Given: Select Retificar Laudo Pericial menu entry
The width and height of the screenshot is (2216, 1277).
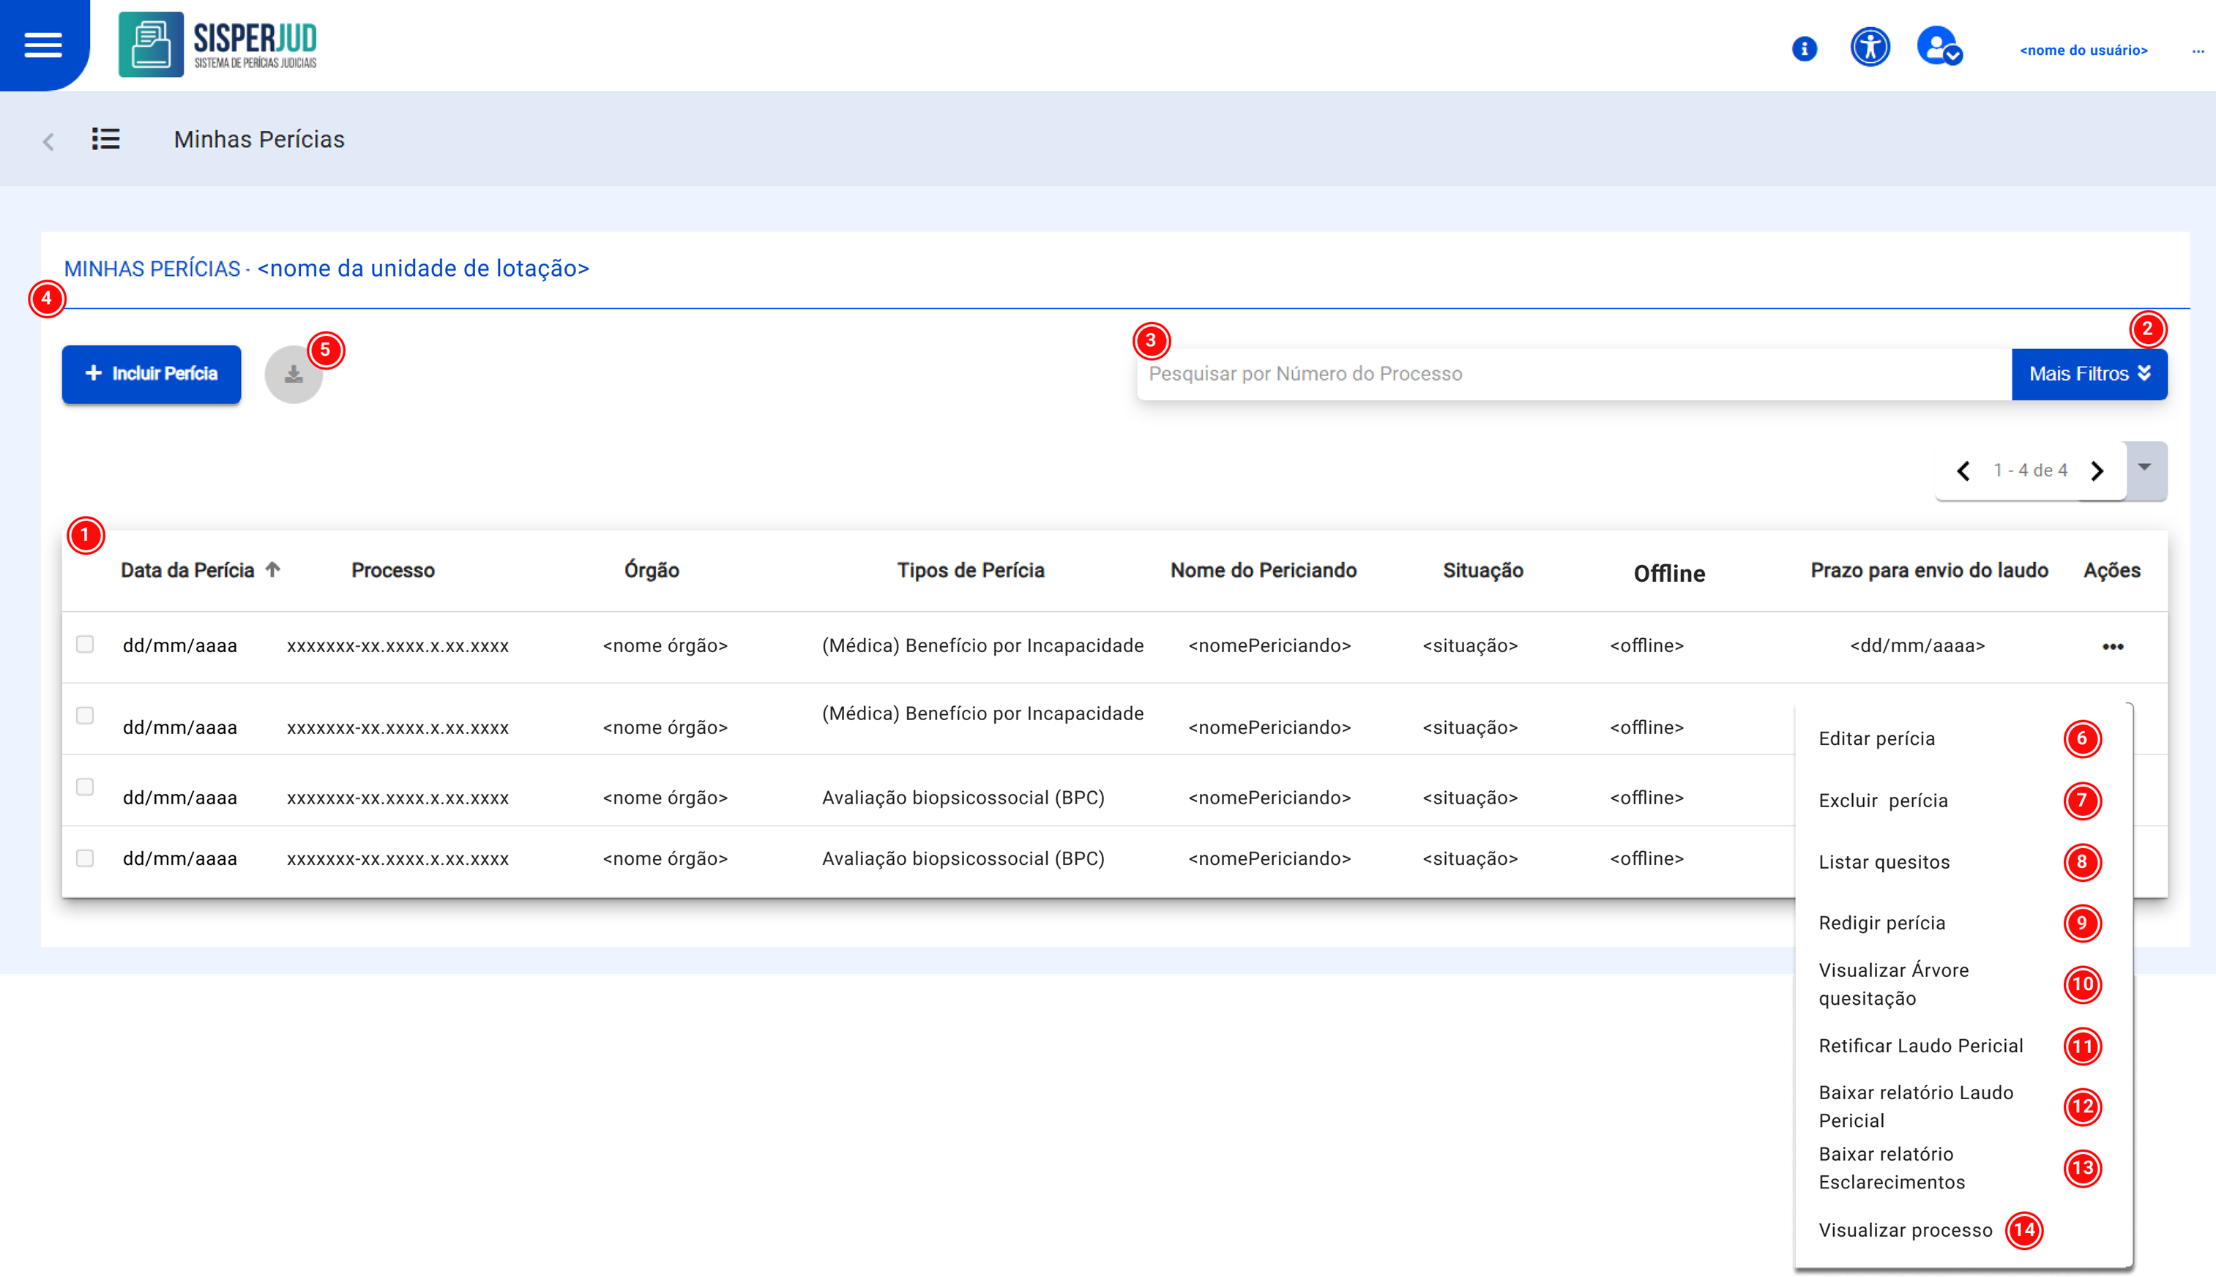Looking at the screenshot, I should (1920, 1046).
